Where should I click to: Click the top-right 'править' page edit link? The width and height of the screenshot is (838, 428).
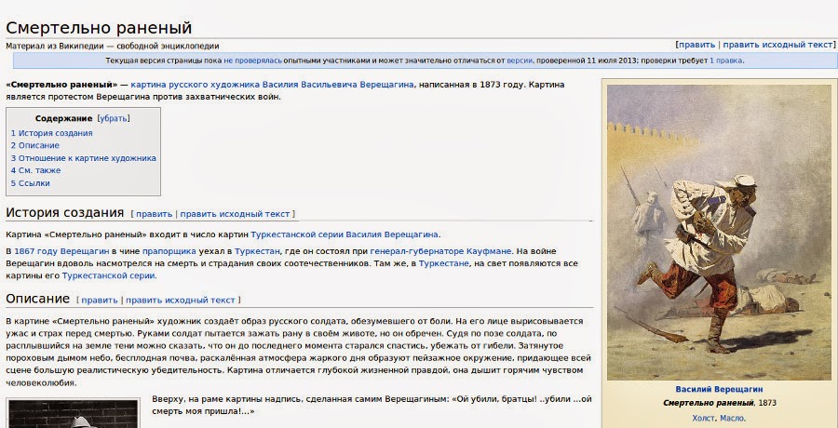coord(696,45)
